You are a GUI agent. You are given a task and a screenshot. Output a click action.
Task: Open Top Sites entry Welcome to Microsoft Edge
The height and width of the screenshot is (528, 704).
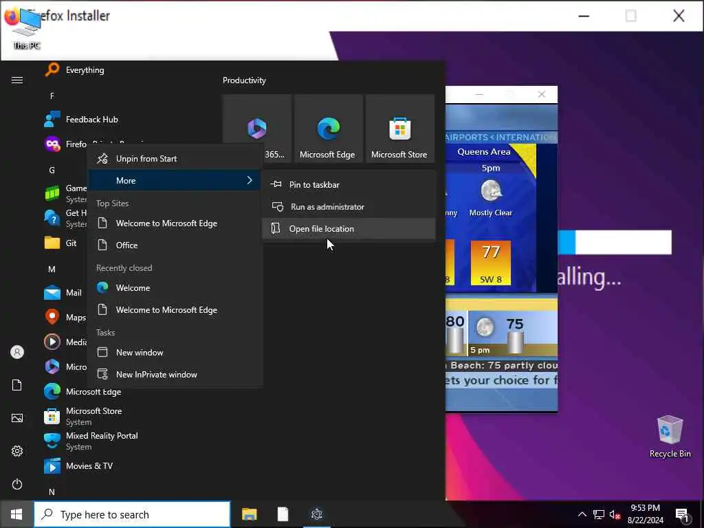(x=174, y=223)
